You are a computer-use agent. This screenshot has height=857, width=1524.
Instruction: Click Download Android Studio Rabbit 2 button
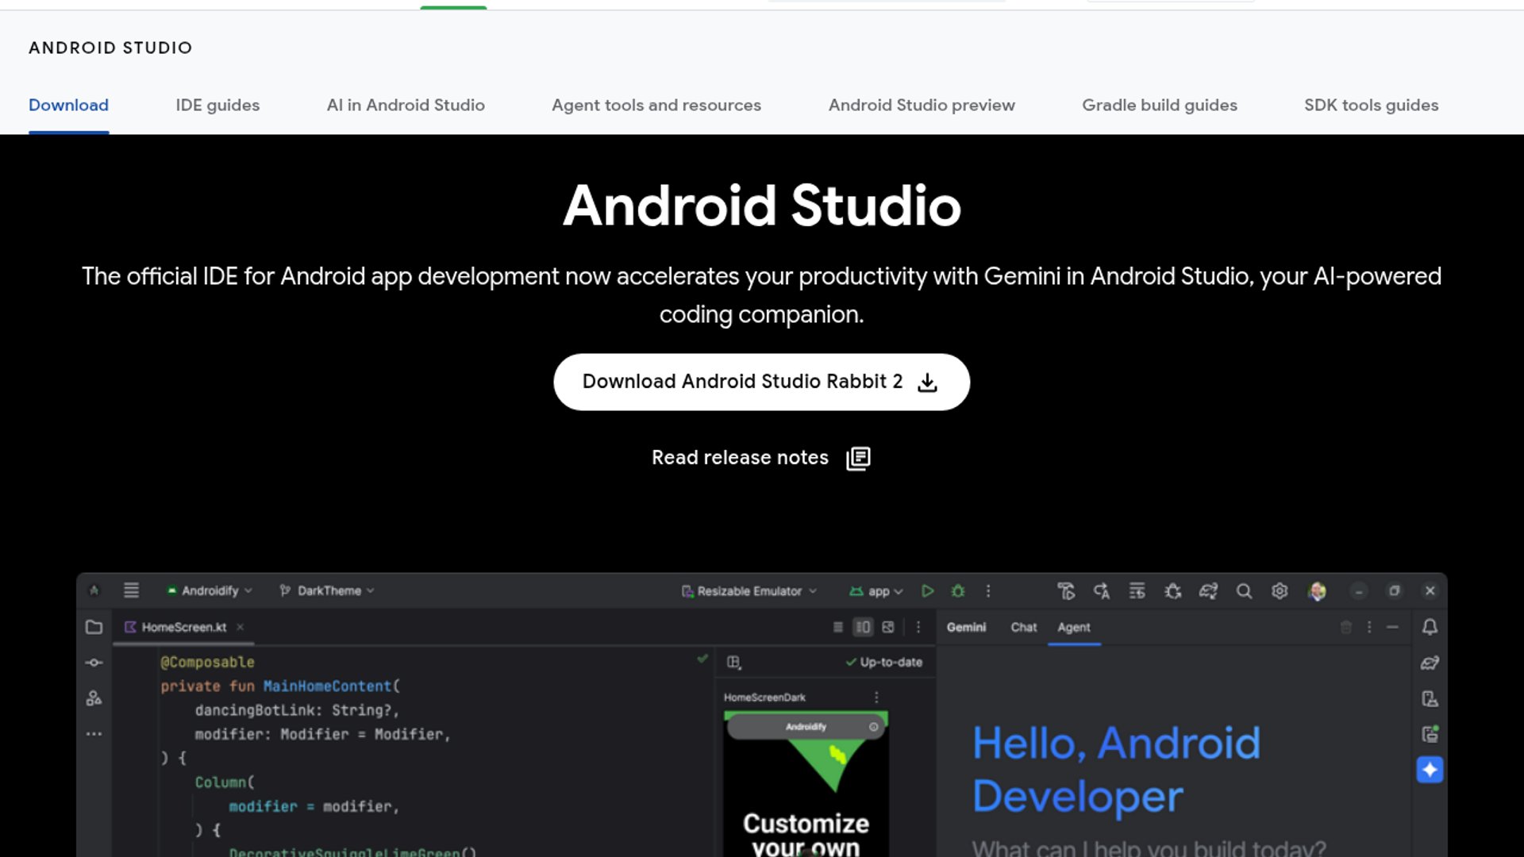[761, 382]
